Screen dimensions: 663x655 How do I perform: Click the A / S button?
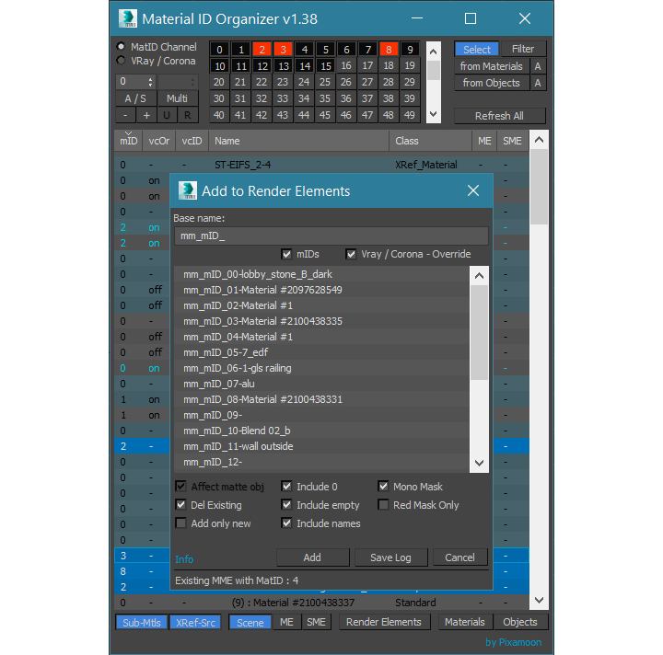(135, 98)
